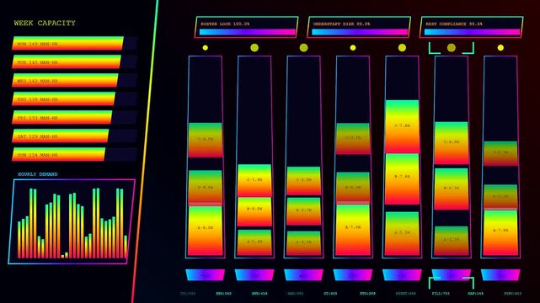Image resolution: width=540 pixels, height=303 pixels.
Task: Click the day button under Thursday column
Action: 353,274
